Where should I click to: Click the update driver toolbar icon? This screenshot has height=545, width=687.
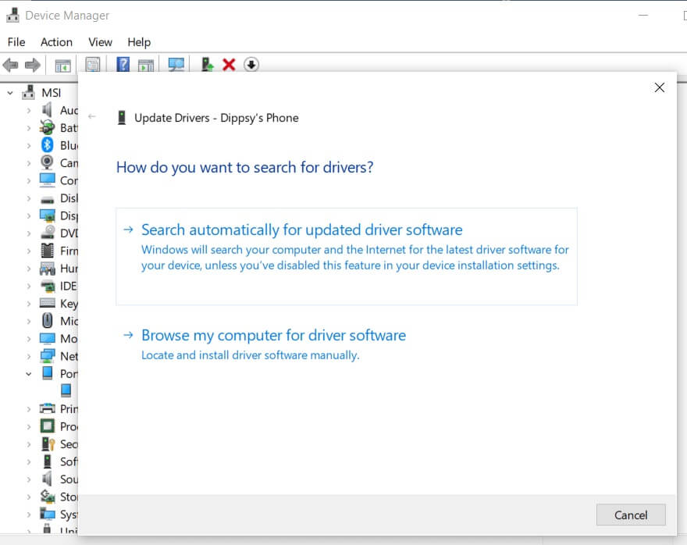[x=207, y=65]
